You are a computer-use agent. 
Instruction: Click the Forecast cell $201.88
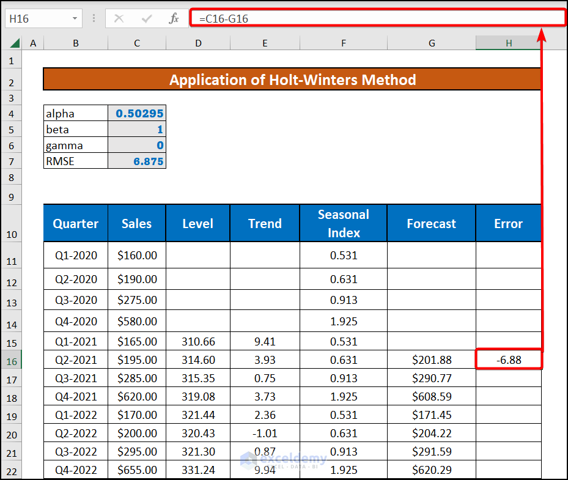pos(432,360)
